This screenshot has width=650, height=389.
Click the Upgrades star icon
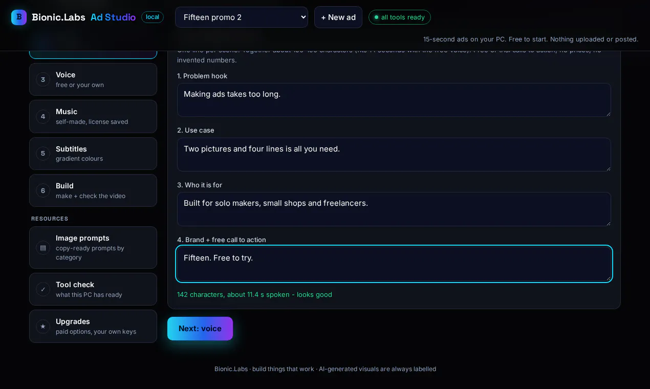point(43,326)
